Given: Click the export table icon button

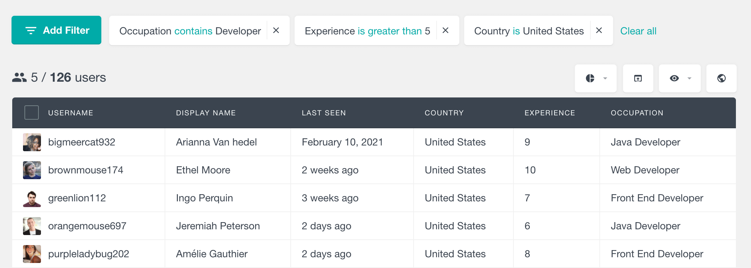Looking at the screenshot, I should tap(638, 78).
